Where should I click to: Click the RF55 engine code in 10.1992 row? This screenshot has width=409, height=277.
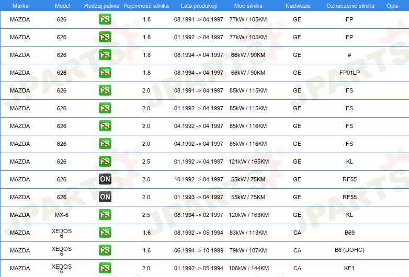349,179
